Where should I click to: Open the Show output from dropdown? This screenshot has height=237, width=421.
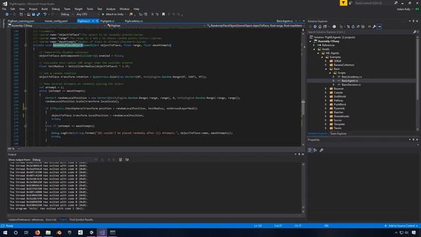(64, 160)
